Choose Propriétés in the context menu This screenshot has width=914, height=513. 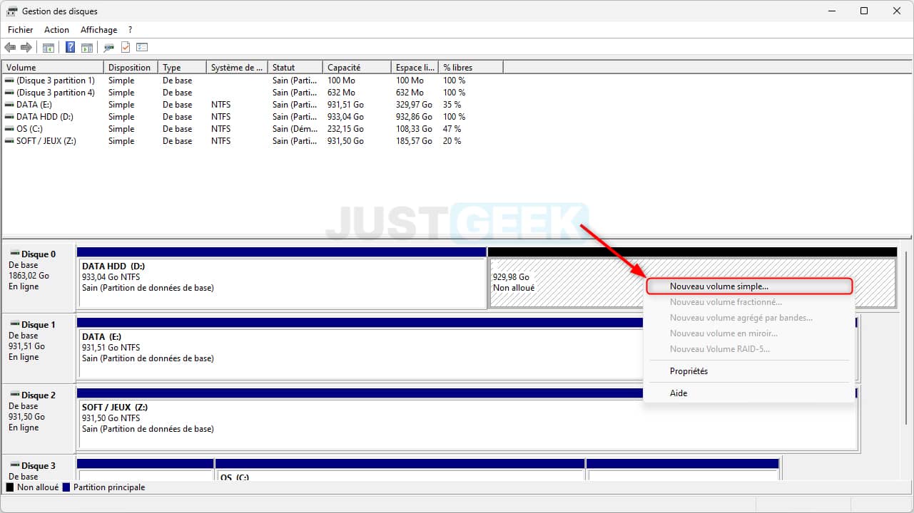pos(749,371)
